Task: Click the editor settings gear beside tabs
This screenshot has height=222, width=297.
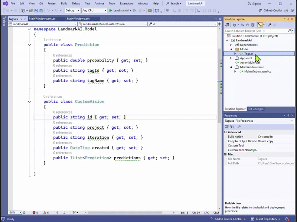Action: [x=220, y=19]
